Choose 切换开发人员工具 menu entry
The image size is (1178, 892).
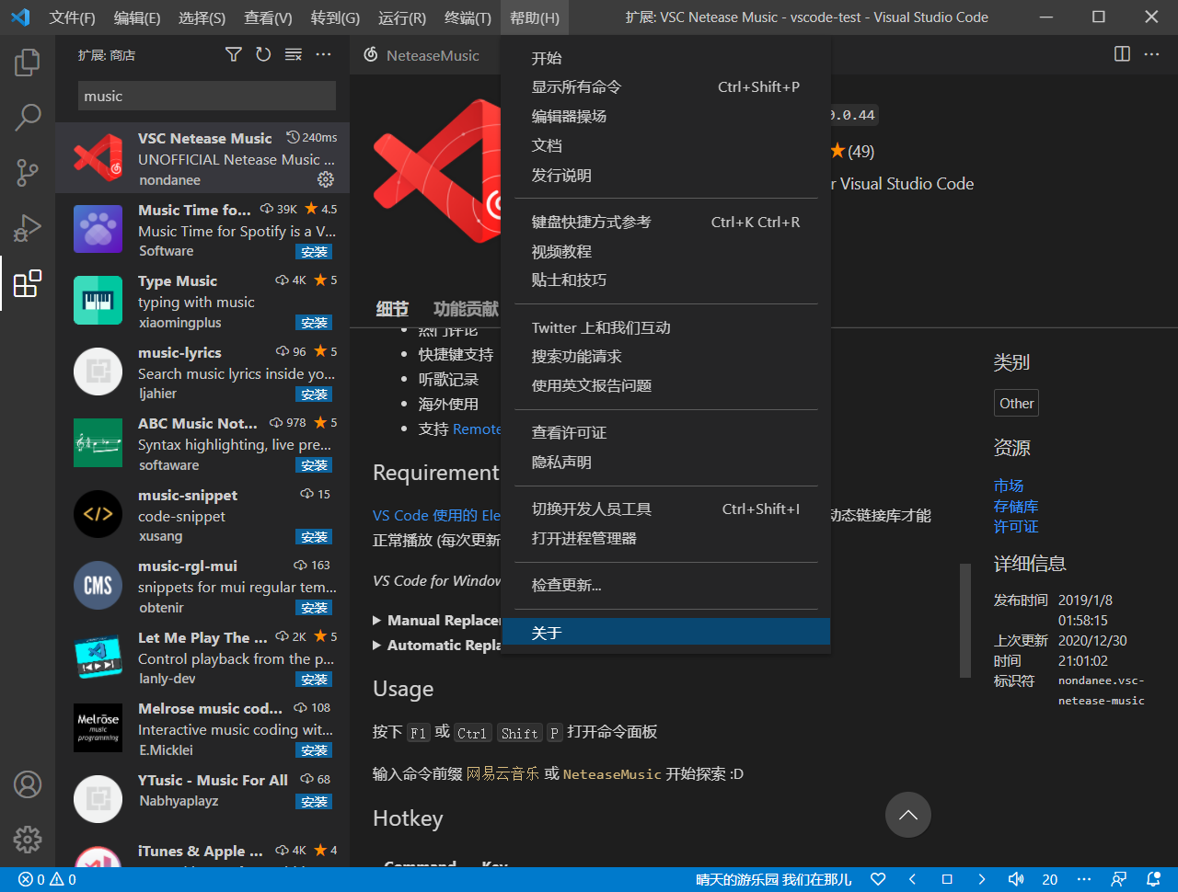pyautogui.click(x=666, y=509)
